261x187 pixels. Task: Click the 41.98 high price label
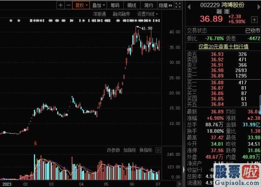click(147, 29)
